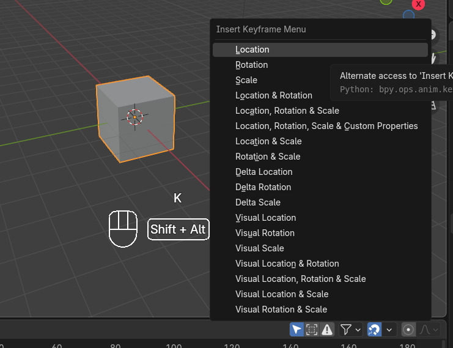This screenshot has height=348, width=453.
Task: Select Visual Location & Scale
Action: [320, 294]
